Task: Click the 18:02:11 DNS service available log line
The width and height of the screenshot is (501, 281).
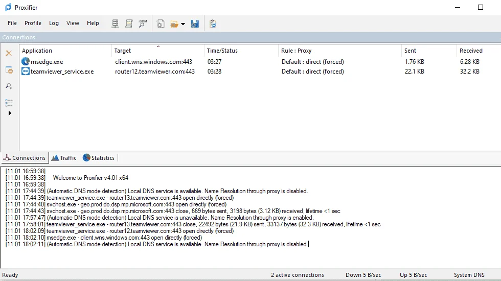Action: point(156,244)
